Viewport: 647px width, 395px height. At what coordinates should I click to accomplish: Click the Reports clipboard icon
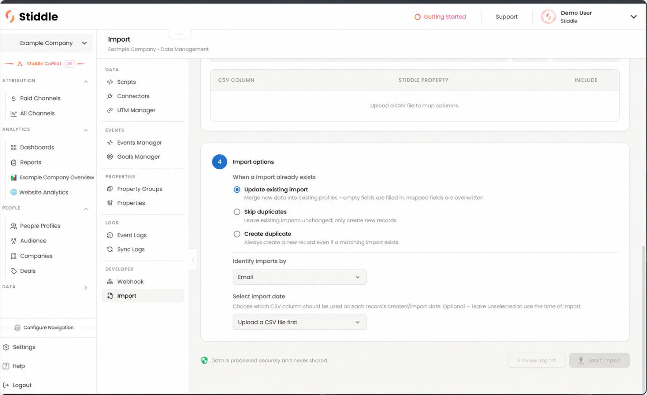click(14, 162)
